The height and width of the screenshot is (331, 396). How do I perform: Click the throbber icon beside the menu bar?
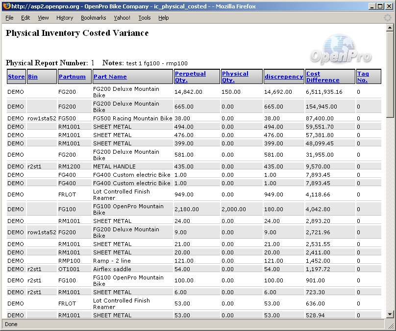(x=387, y=18)
